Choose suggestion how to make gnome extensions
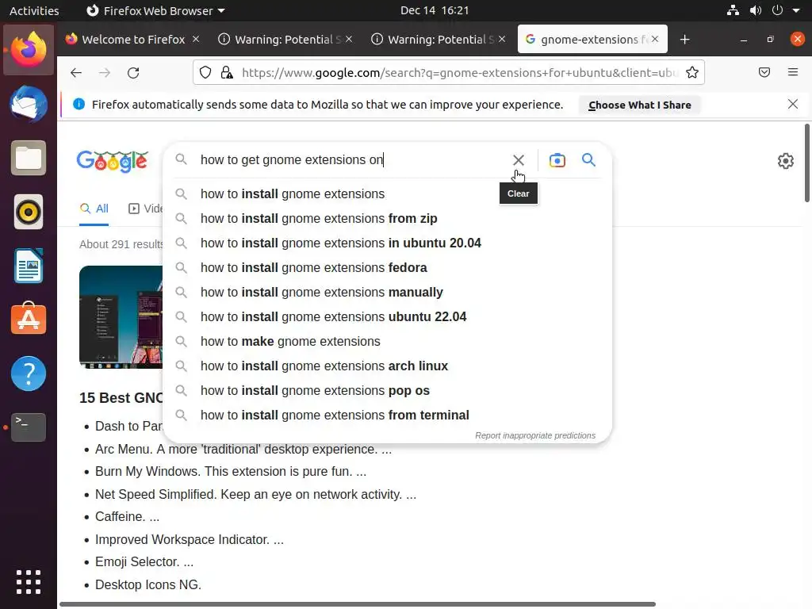 point(387,341)
